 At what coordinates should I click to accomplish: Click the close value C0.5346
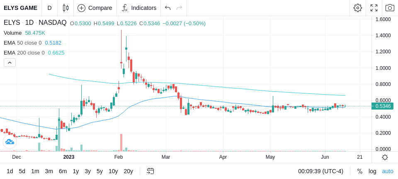pos(150,23)
